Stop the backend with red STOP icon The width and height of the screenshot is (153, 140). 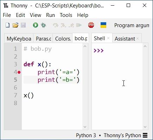click(x=91, y=25)
